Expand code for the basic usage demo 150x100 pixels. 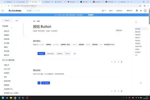coord(112,62)
